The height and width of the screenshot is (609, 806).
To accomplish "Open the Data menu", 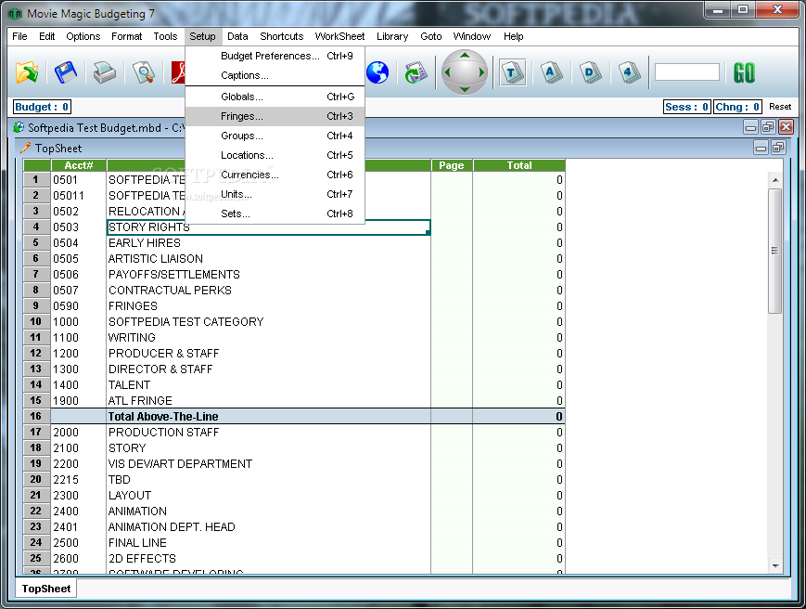I will click(237, 36).
